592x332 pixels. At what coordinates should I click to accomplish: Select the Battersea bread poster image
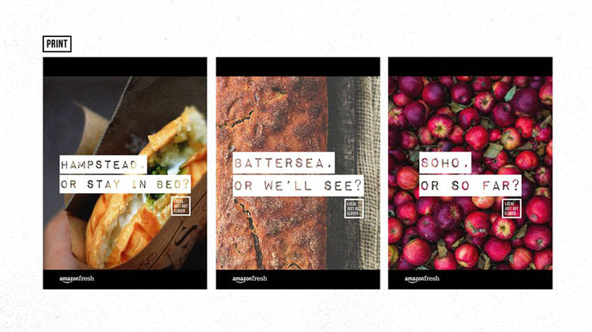point(298,173)
